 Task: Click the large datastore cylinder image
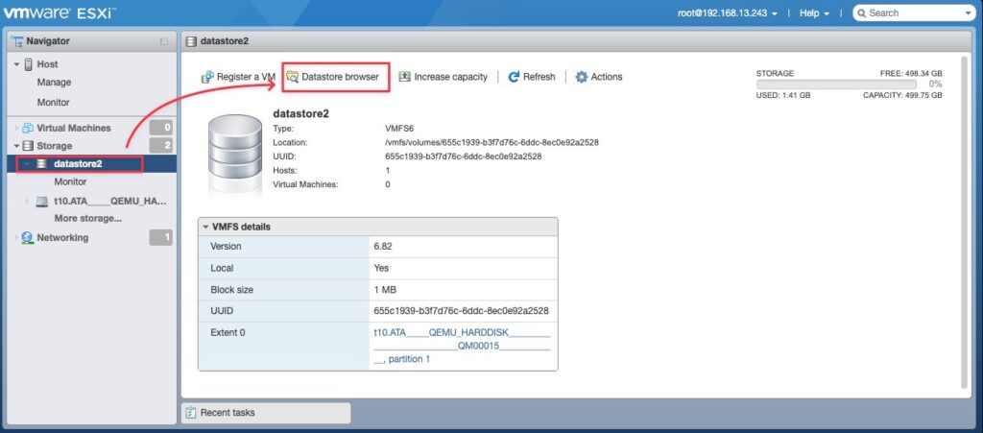[234, 147]
